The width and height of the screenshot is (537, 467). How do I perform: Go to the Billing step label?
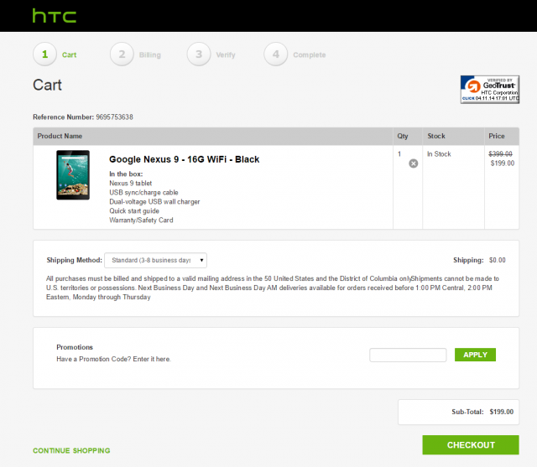pos(149,55)
